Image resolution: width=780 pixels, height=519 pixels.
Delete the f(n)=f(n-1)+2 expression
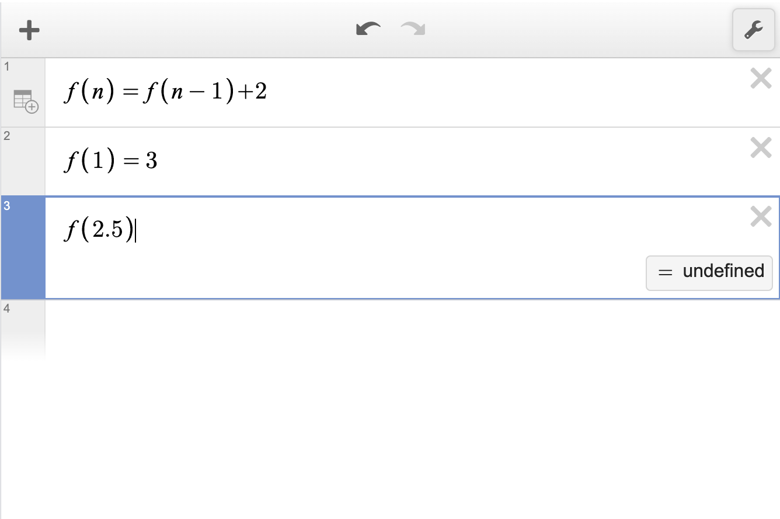[761, 78]
